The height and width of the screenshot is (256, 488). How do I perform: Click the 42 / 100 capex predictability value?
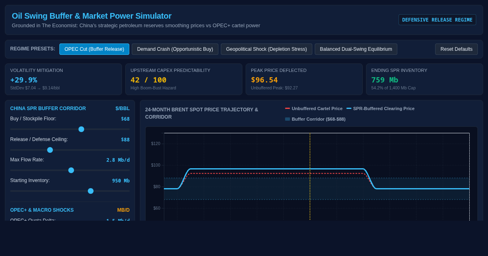pyautogui.click(x=148, y=80)
